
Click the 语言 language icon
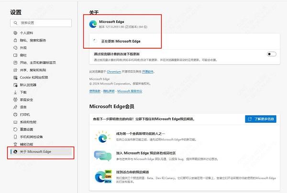(x=15, y=107)
